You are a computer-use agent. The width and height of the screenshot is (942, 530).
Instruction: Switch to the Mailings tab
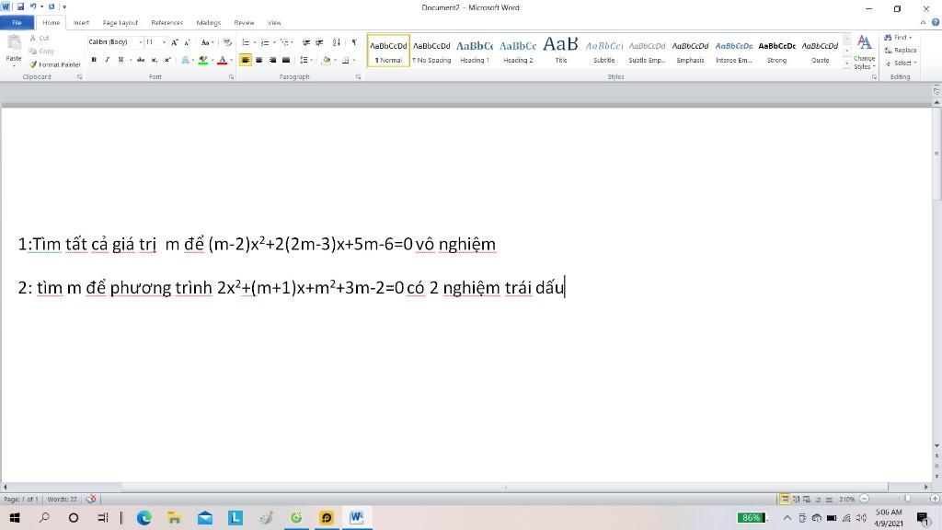(209, 22)
